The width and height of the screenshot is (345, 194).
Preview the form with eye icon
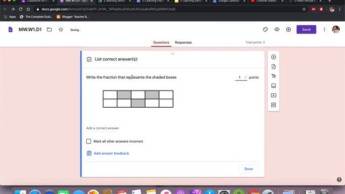[x=277, y=30]
